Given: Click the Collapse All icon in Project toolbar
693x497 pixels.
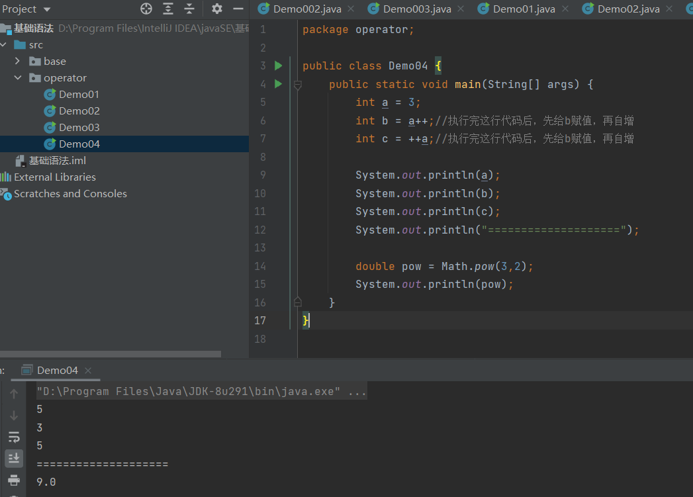Looking at the screenshot, I should 189,9.
